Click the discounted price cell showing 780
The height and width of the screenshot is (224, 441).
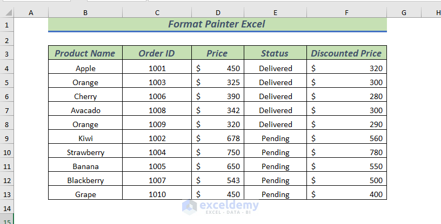[346, 152]
